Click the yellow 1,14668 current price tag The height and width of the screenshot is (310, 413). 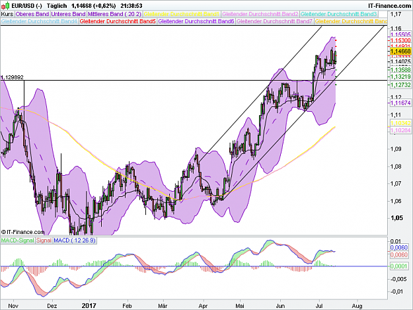click(x=400, y=52)
